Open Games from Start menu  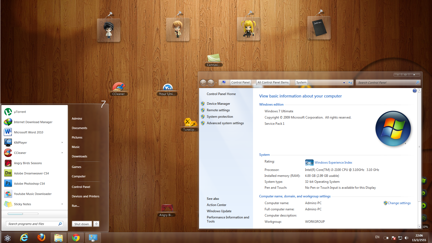click(76, 167)
